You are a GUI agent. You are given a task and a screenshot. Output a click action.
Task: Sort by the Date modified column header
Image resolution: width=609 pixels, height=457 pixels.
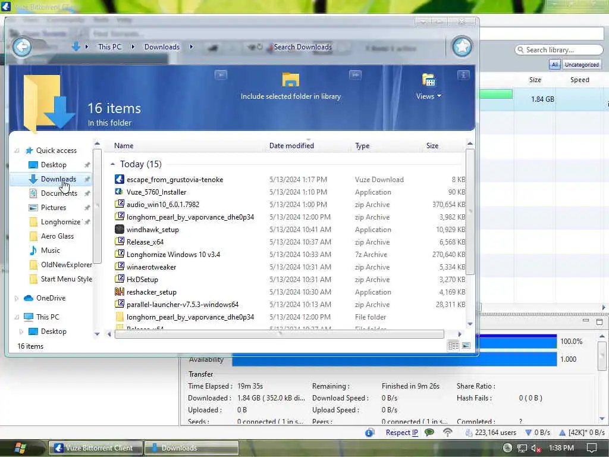291,146
